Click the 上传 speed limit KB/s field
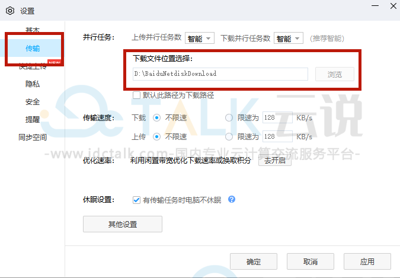 coord(277,136)
